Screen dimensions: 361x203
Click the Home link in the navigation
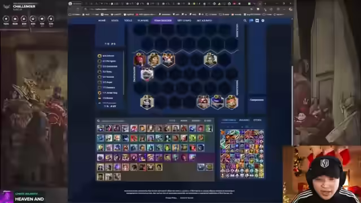(102, 20)
